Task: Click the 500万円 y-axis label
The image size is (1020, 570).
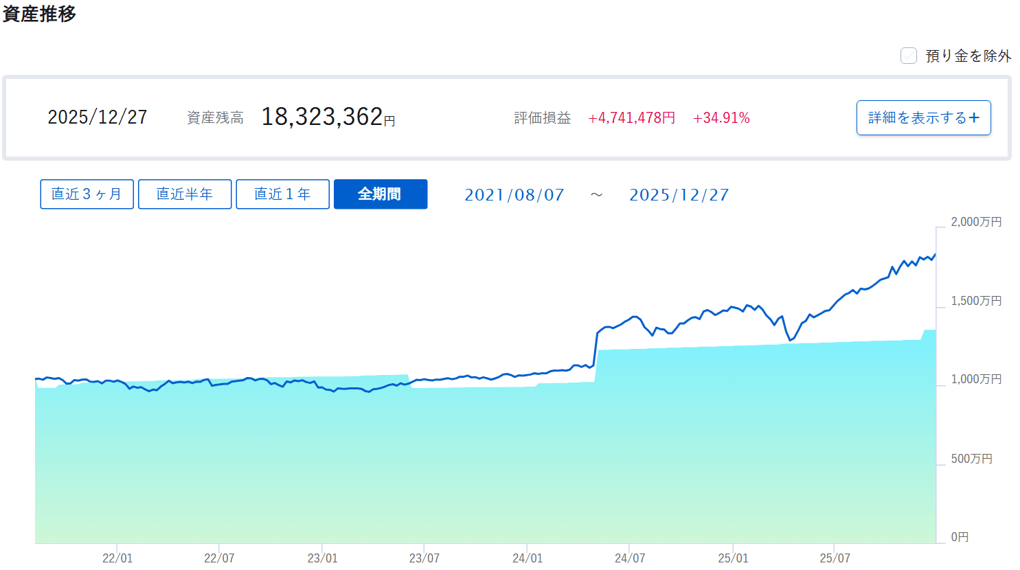Action: pyautogui.click(x=971, y=459)
